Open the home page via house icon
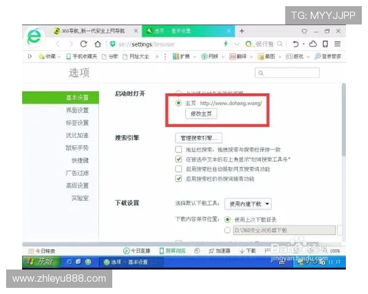The width and height of the screenshot is (368, 294). (98, 44)
